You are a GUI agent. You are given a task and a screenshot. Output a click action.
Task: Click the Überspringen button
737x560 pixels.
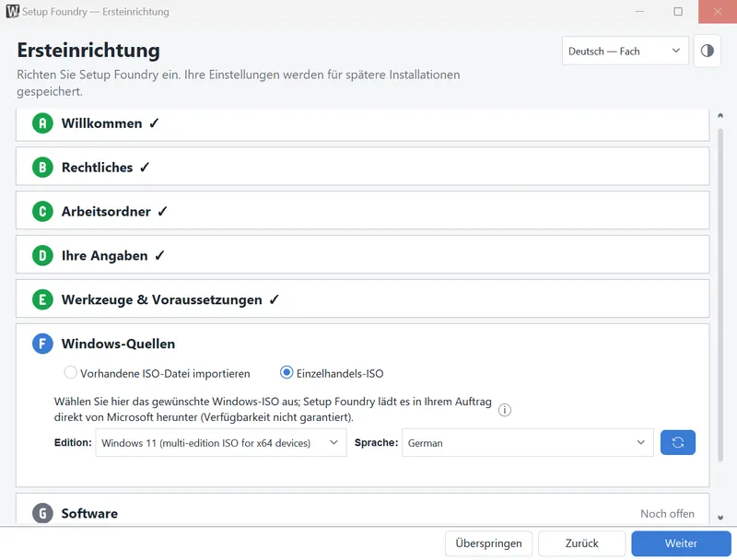pyautogui.click(x=488, y=543)
